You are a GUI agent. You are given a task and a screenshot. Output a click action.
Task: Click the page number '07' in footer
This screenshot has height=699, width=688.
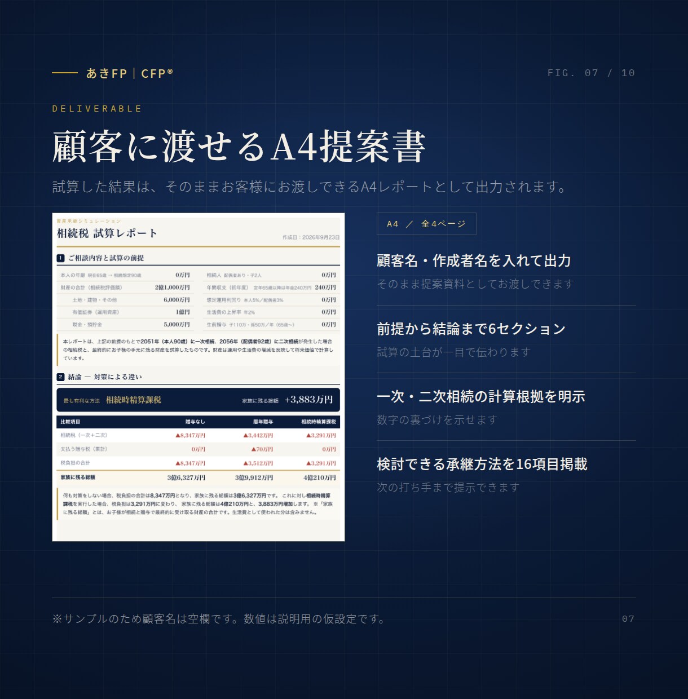tap(628, 619)
